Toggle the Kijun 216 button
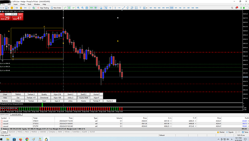 coord(57,94)
